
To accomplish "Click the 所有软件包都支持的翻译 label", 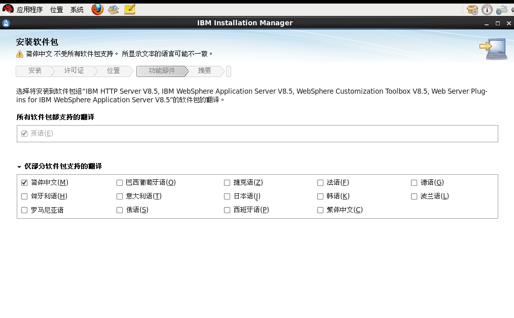I will coord(55,117).
